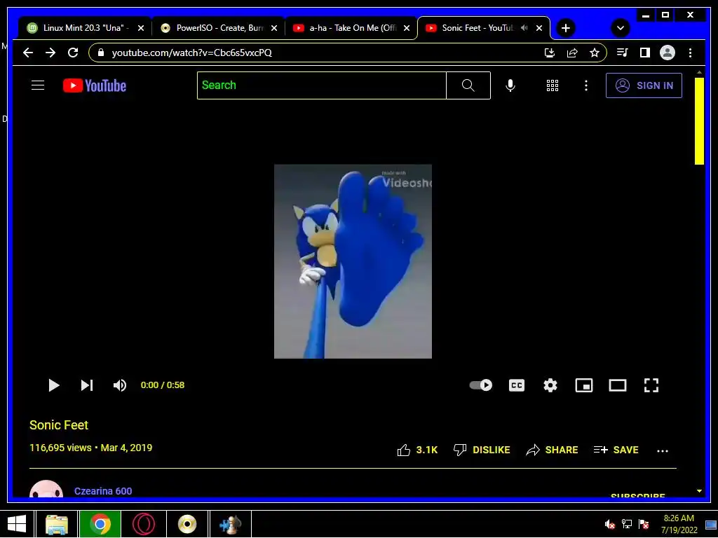Click the Sonic Feet video frame
This screenshot has width=718, height=538.
pyautogui.click(x=353, y=261)
